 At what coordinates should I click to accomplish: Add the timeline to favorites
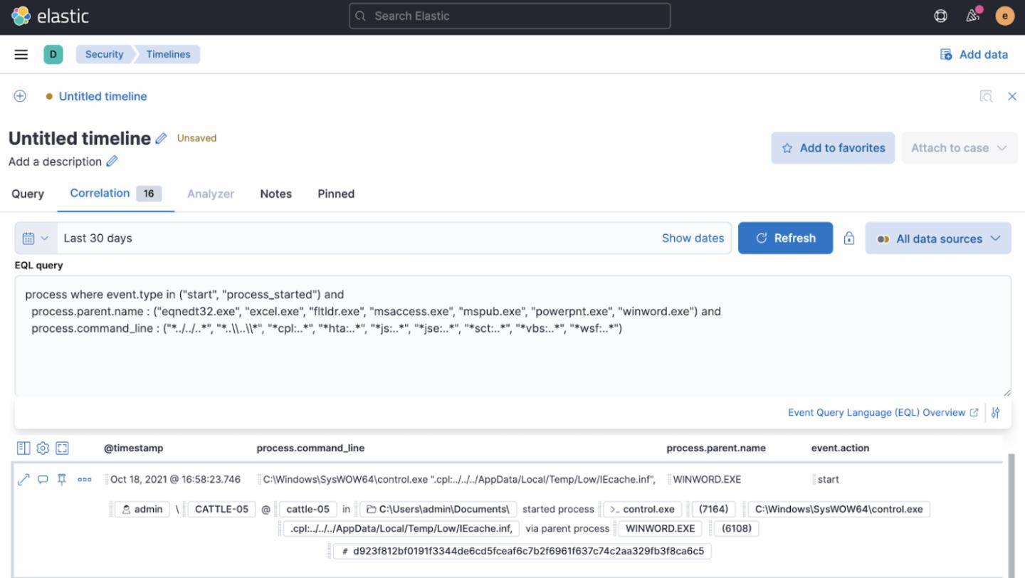tap(832, 147)
